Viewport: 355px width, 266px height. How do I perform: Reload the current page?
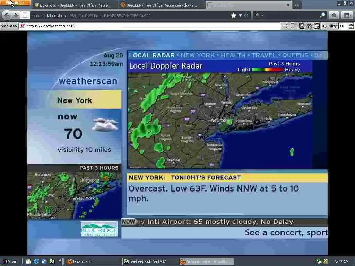coord(246,15)
